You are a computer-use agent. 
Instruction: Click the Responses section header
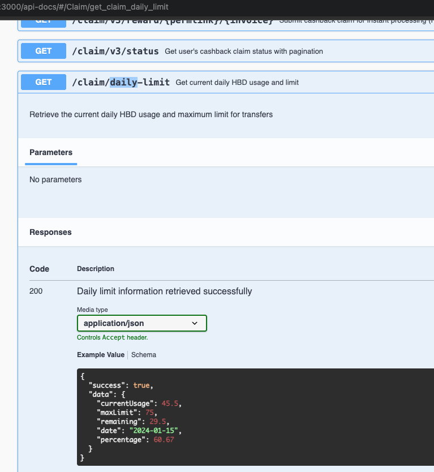point(50,232)
